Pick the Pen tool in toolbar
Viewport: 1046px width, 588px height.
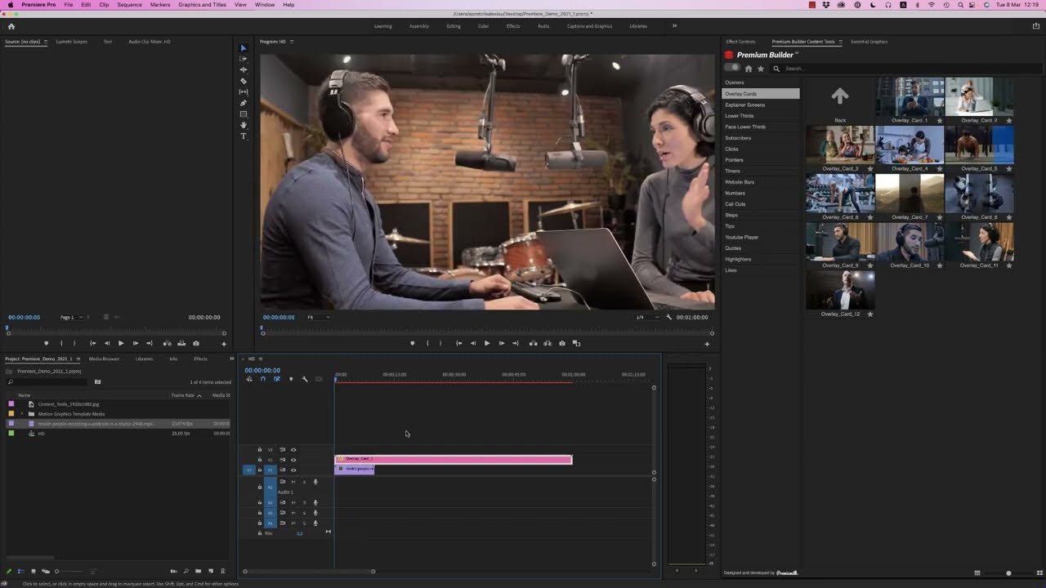point(243,103)
